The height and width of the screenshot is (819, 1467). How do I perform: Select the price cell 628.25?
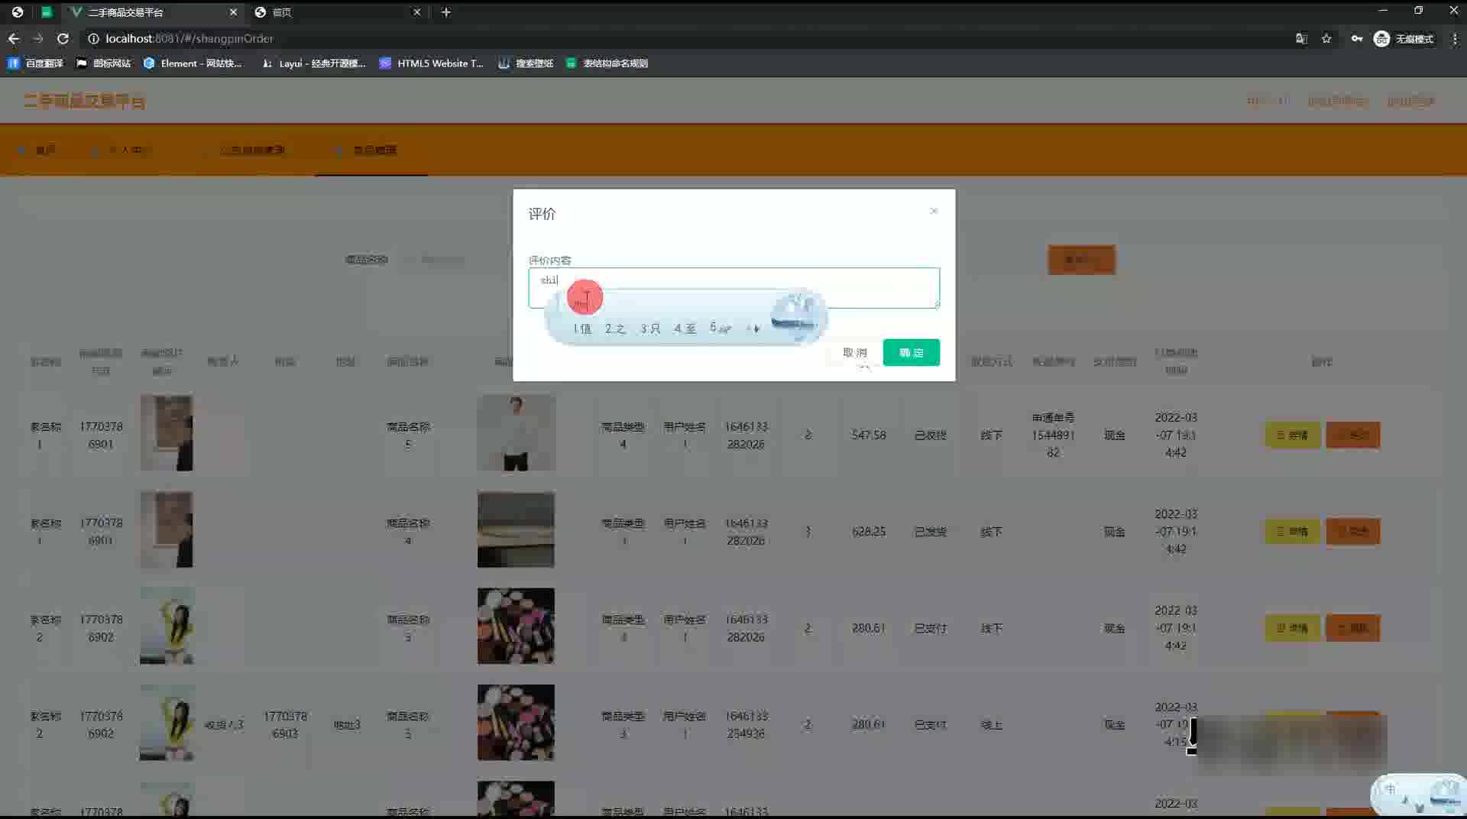pos(869,531)
